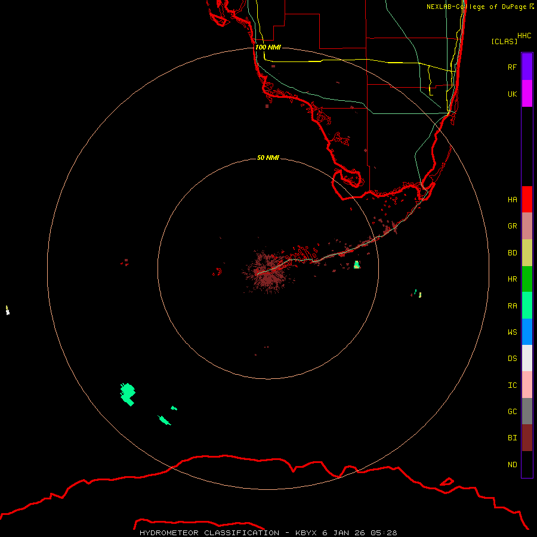Click the RF purple color swatch
Image resolution: width=537 pixels, height=537 pixels.
(x=527, y=67)
